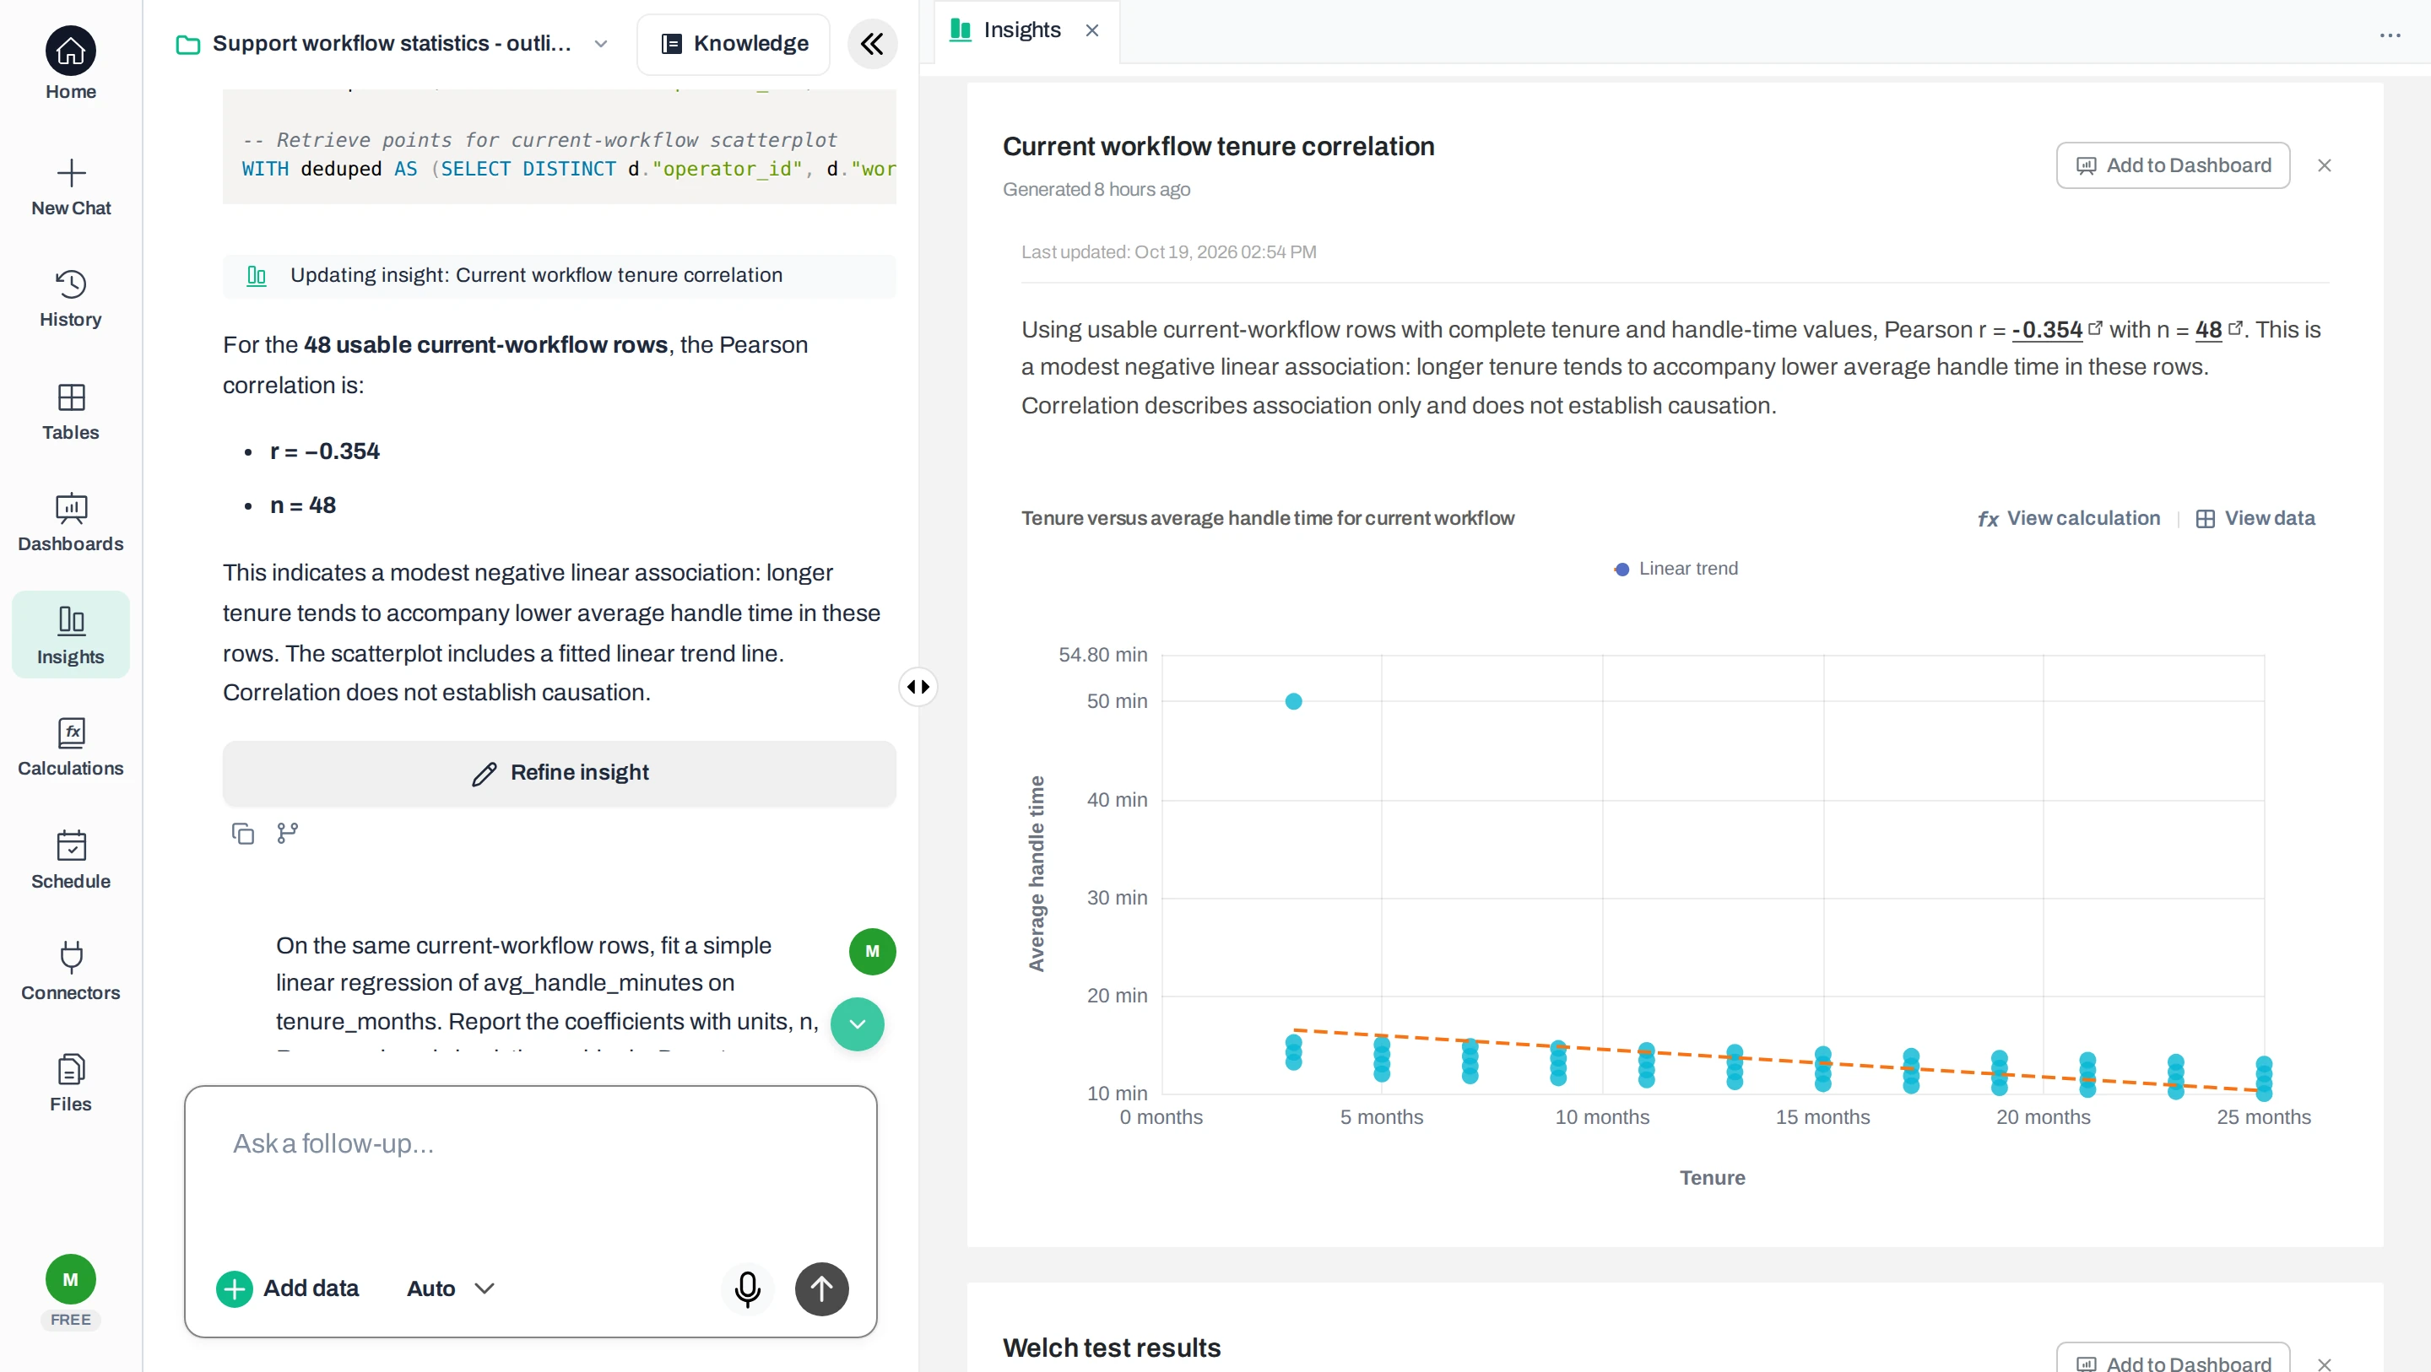Open the Tables section
This screenshot has width=2431, height=1372.
tap(71, 412)
